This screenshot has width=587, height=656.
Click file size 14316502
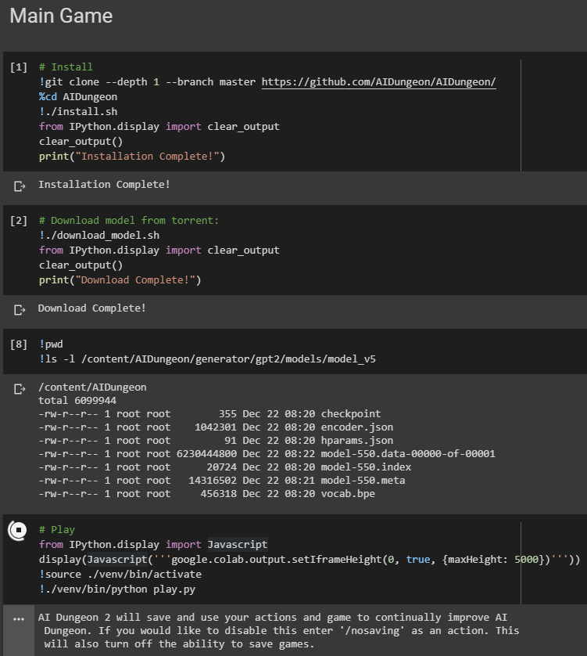tap(213, 481)
